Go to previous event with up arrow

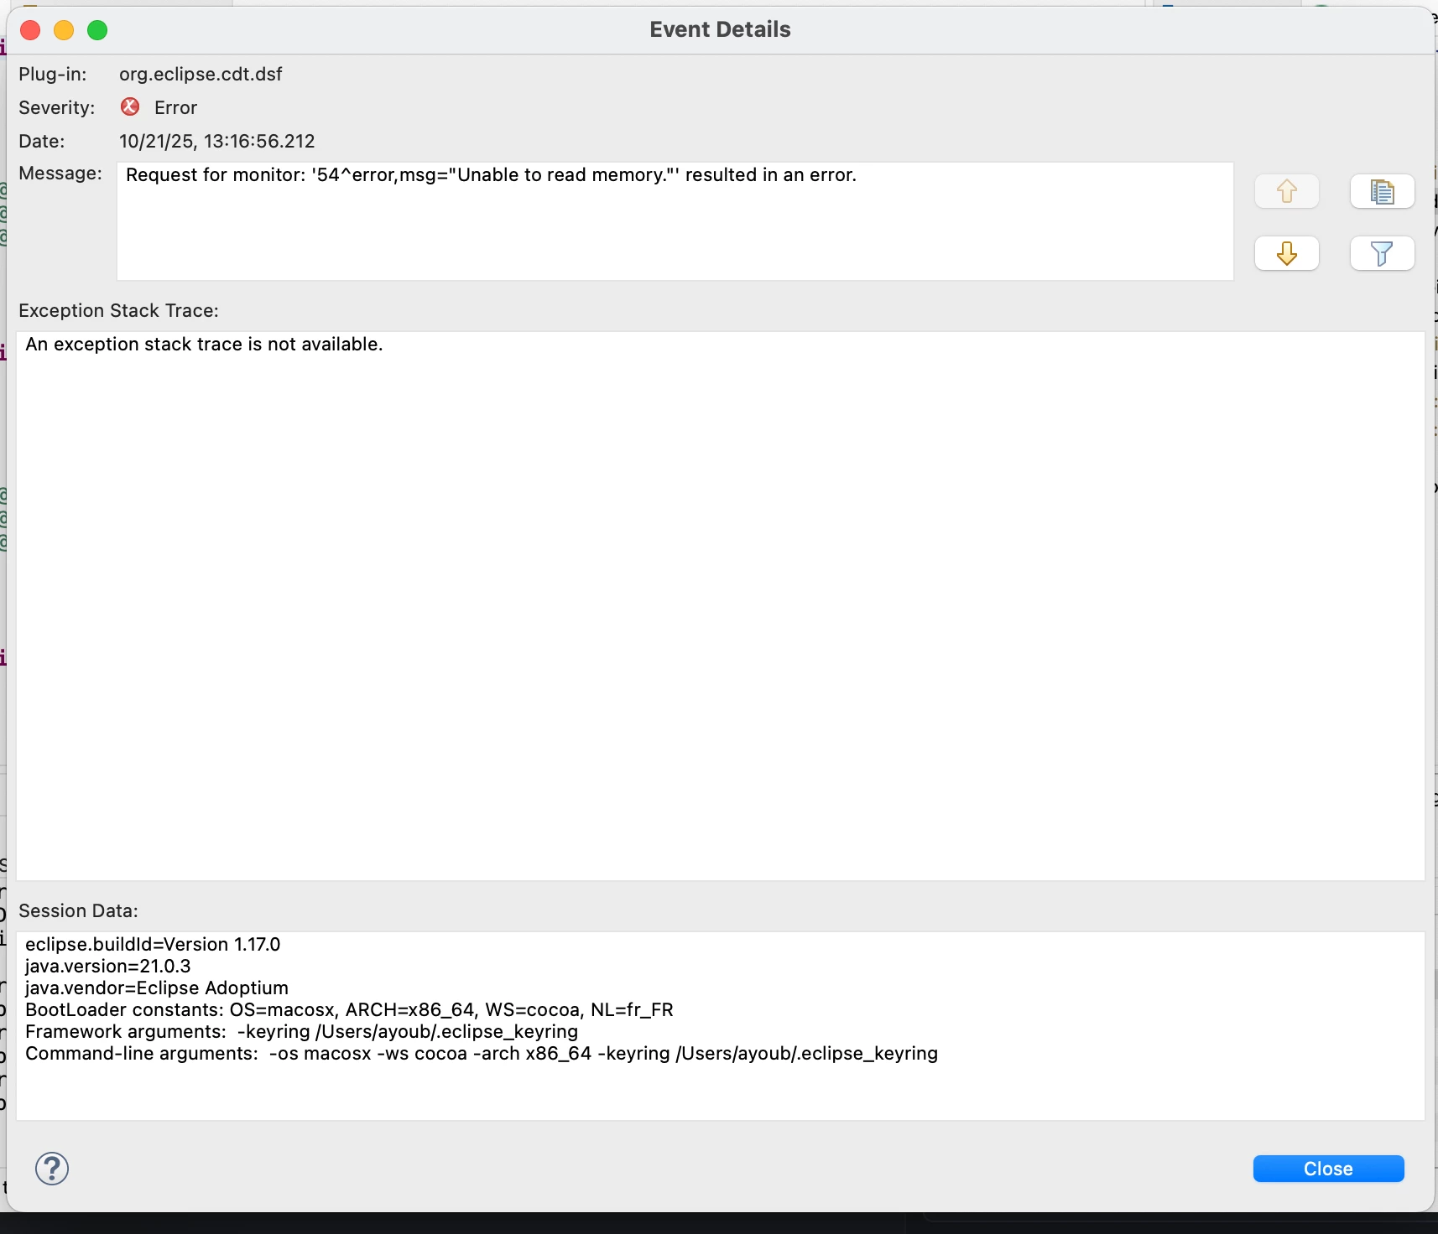(x=1286, y=191)
